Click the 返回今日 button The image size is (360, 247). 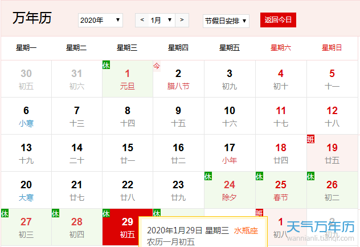click(x=278, y=20)
